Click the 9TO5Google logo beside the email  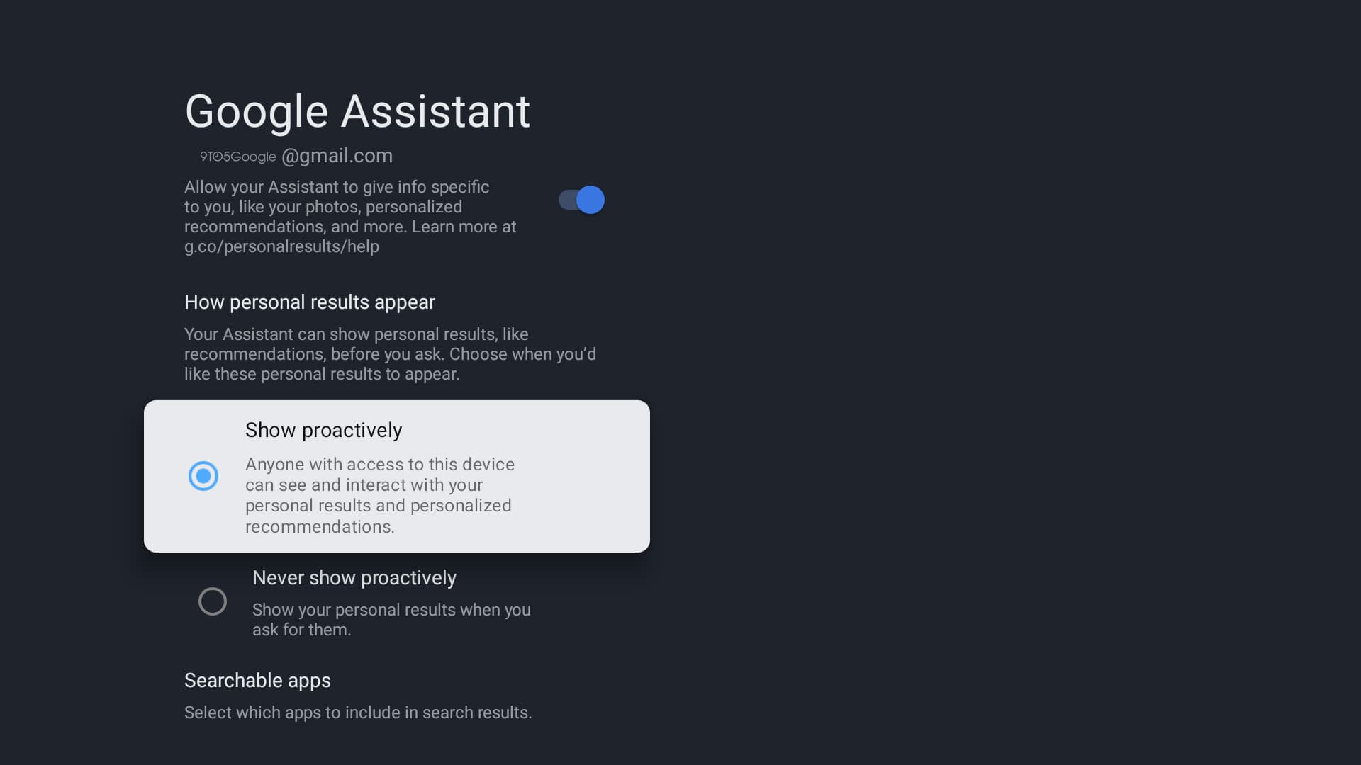pyautogui.click(x=237, y=157)
